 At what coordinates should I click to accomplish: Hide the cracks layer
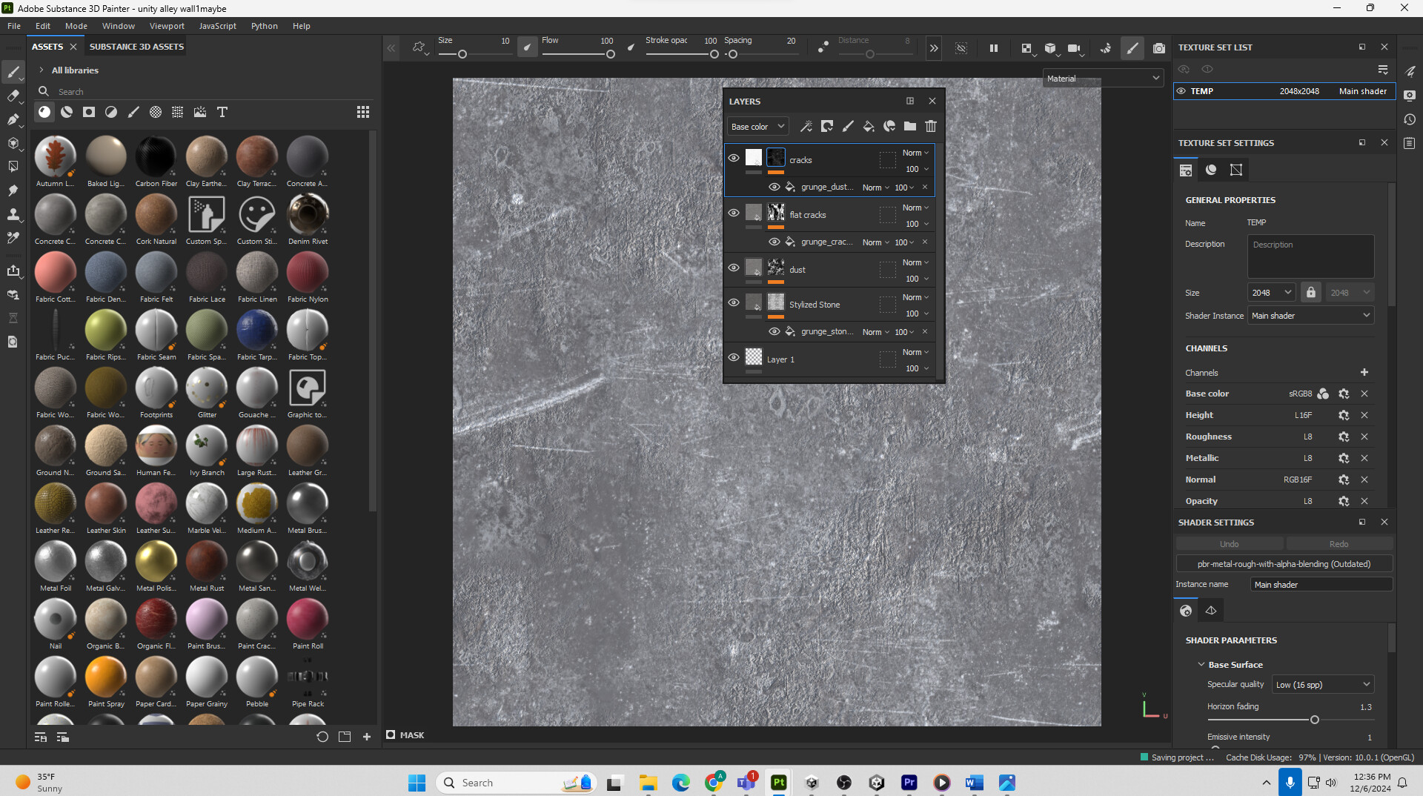734,158
